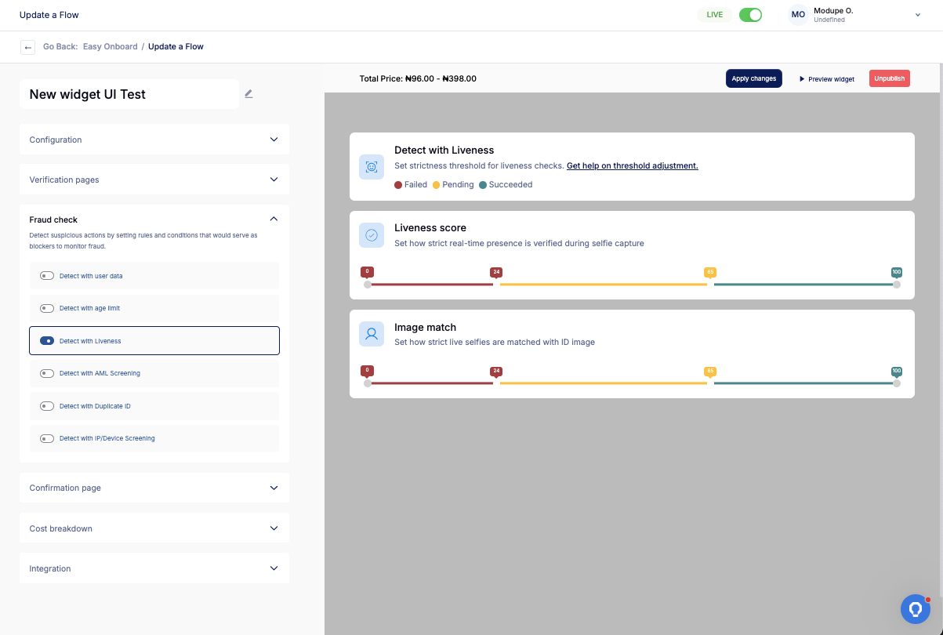Click Liveness score 65 threshold handle
Viewport: 943px width, 635px height.
710,273
